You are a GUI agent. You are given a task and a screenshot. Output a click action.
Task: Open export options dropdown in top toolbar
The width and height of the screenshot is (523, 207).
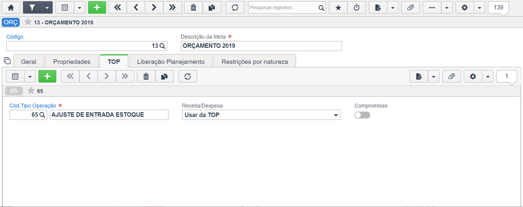click(x=393, y=8)
